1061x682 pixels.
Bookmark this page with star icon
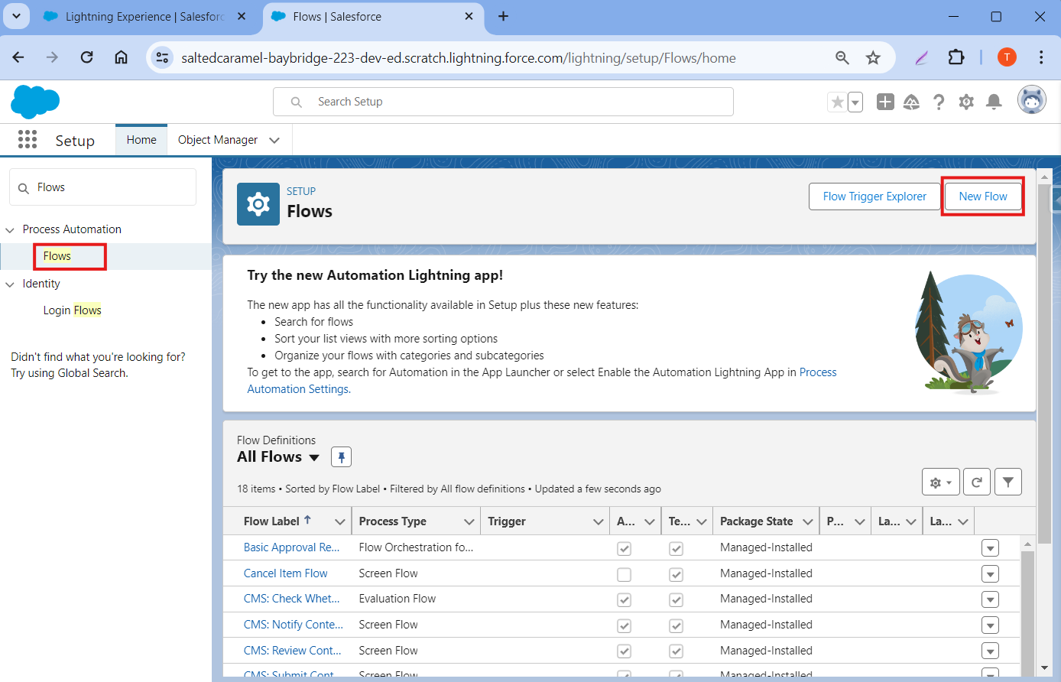tap(873, 57)
